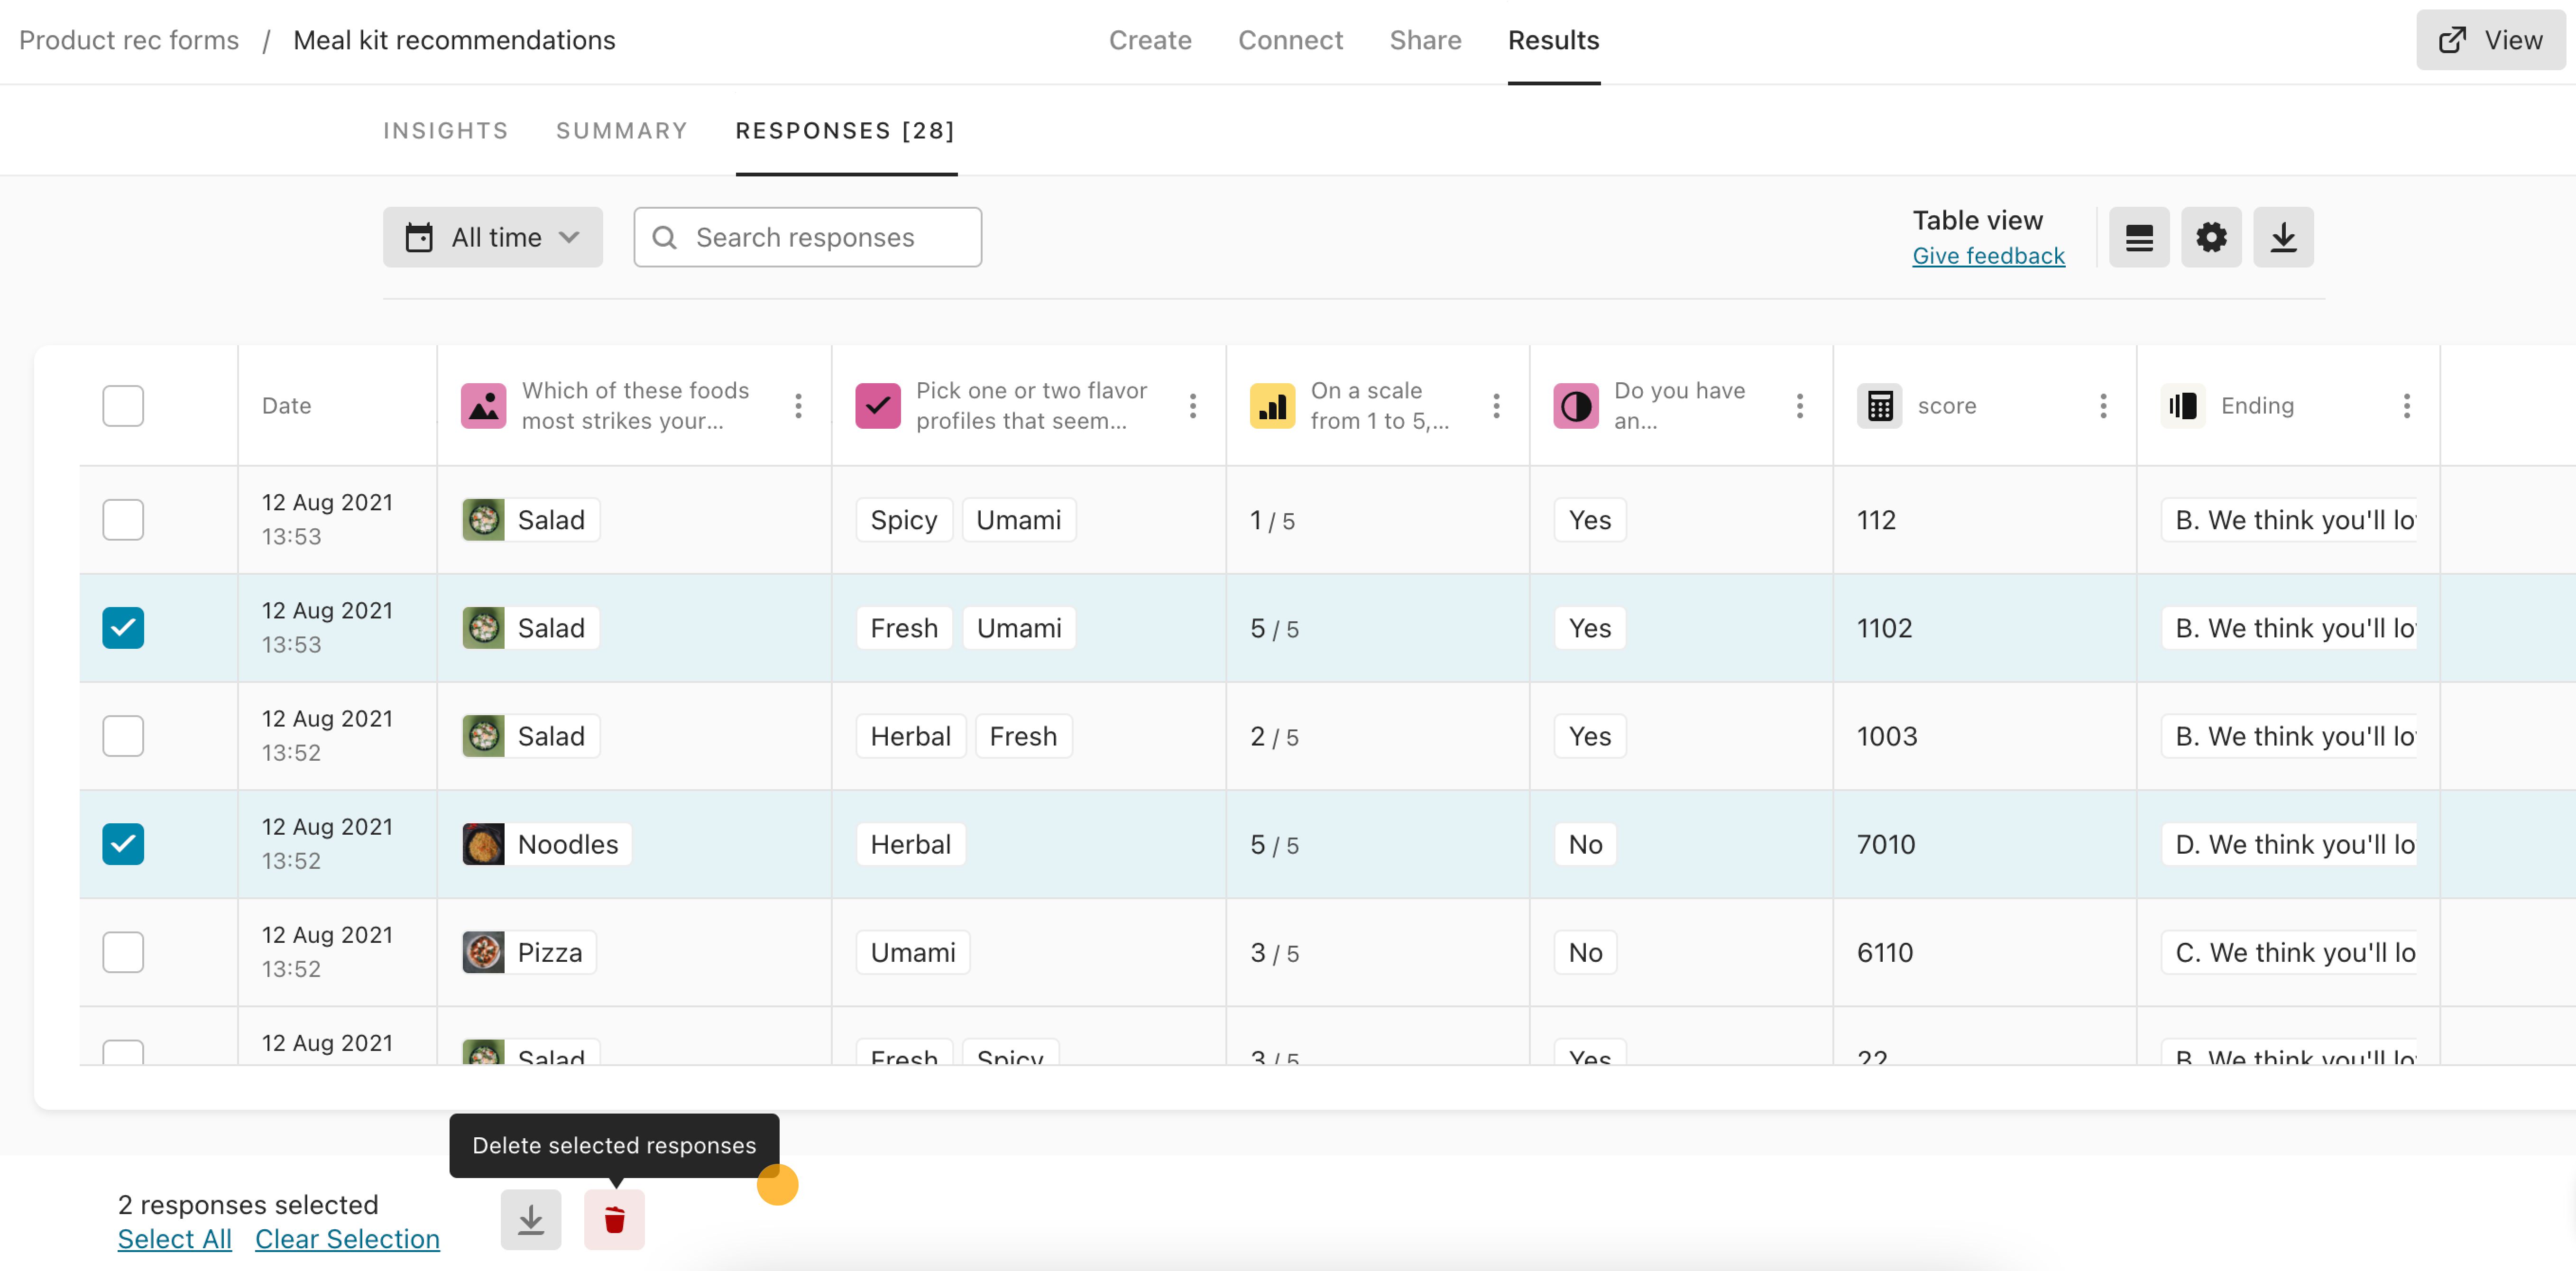This screenshot has height=1271, width=2576.
Task: Click Meal kit recommendations breadcrumb title
Action: pyautogui.click(x=454, y=40)
